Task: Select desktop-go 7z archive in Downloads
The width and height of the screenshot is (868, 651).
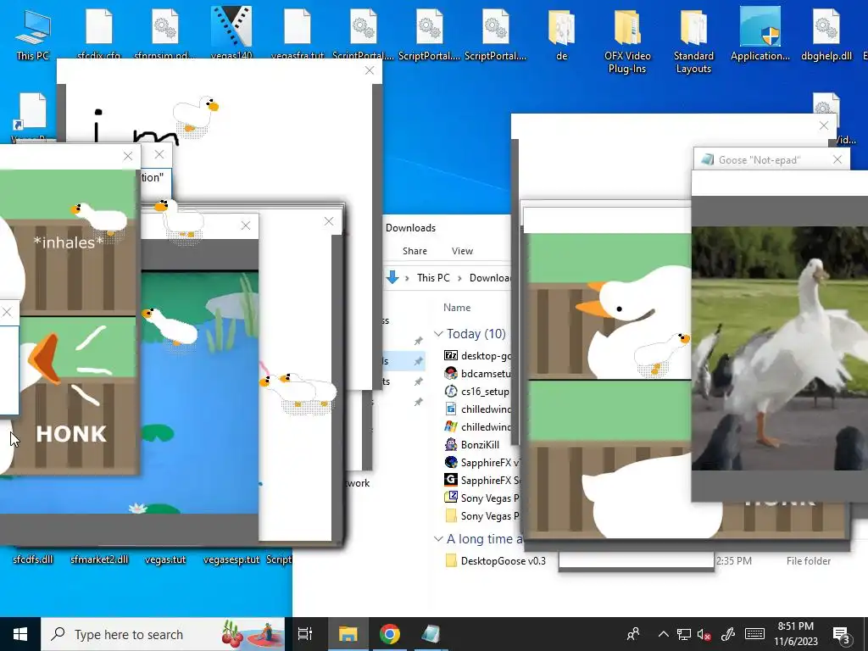Action: point(478,355)
